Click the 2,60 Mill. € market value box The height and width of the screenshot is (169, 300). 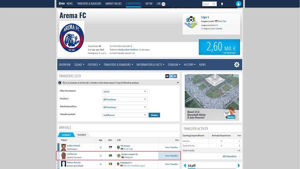[x=219, y=47]
